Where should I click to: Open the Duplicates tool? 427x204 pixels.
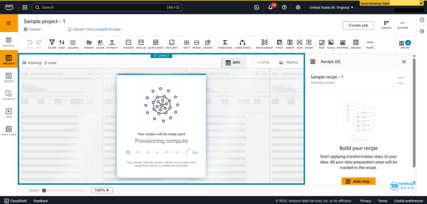click(156, 44)
